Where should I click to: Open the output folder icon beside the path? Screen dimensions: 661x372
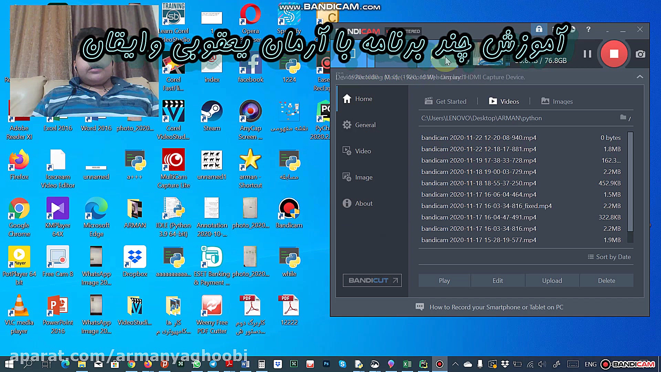(x=623, y=117)
